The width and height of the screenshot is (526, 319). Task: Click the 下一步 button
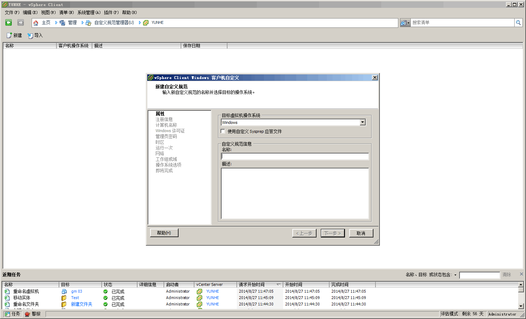[333, 233]
